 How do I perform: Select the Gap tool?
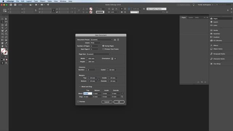[x=6, y=22]
